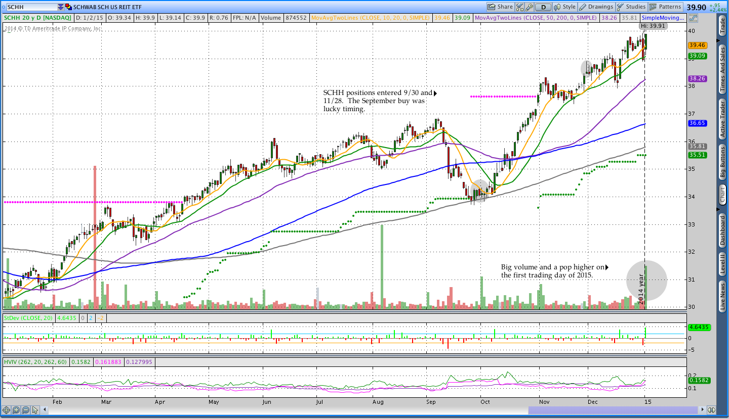
Task: Click the orange 39.46 price bubble
Action: tap(697, 45)
